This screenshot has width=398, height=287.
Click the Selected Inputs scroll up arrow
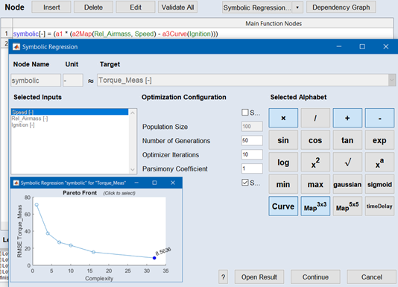pos(133,113)
